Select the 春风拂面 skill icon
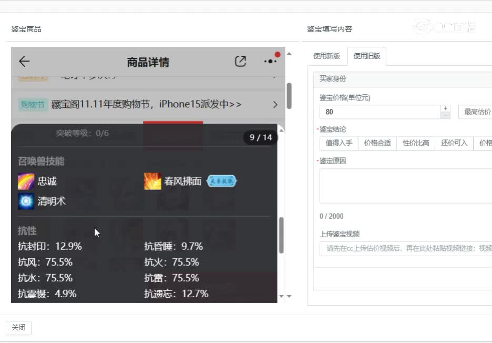The width and height of the screenshot is (492, 343). pyautogui.click(x=151, y=181)
